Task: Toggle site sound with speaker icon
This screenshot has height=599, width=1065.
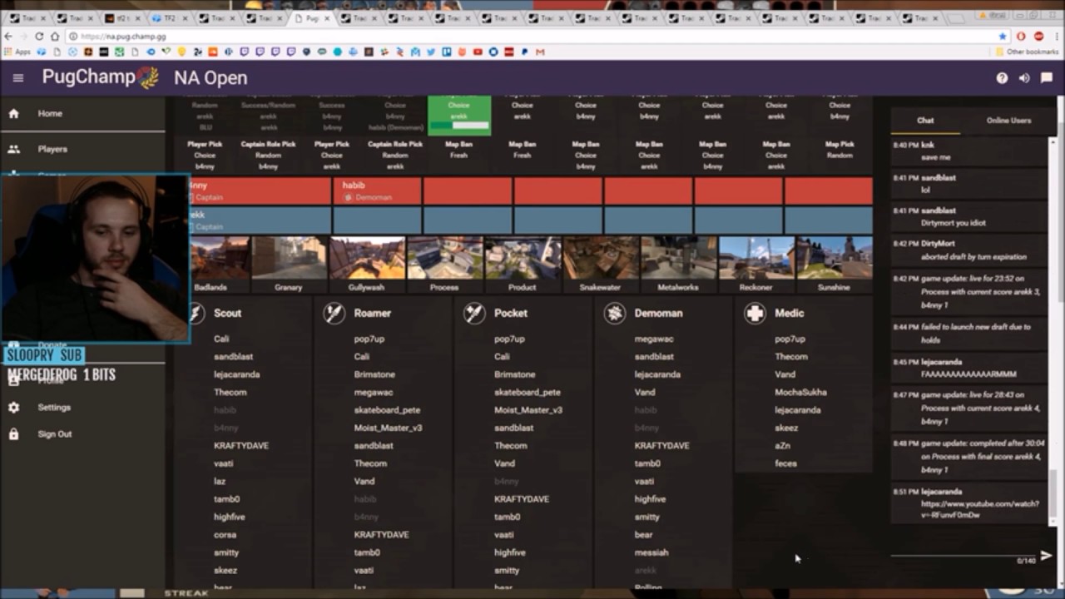Action: tap(1024, 78)
